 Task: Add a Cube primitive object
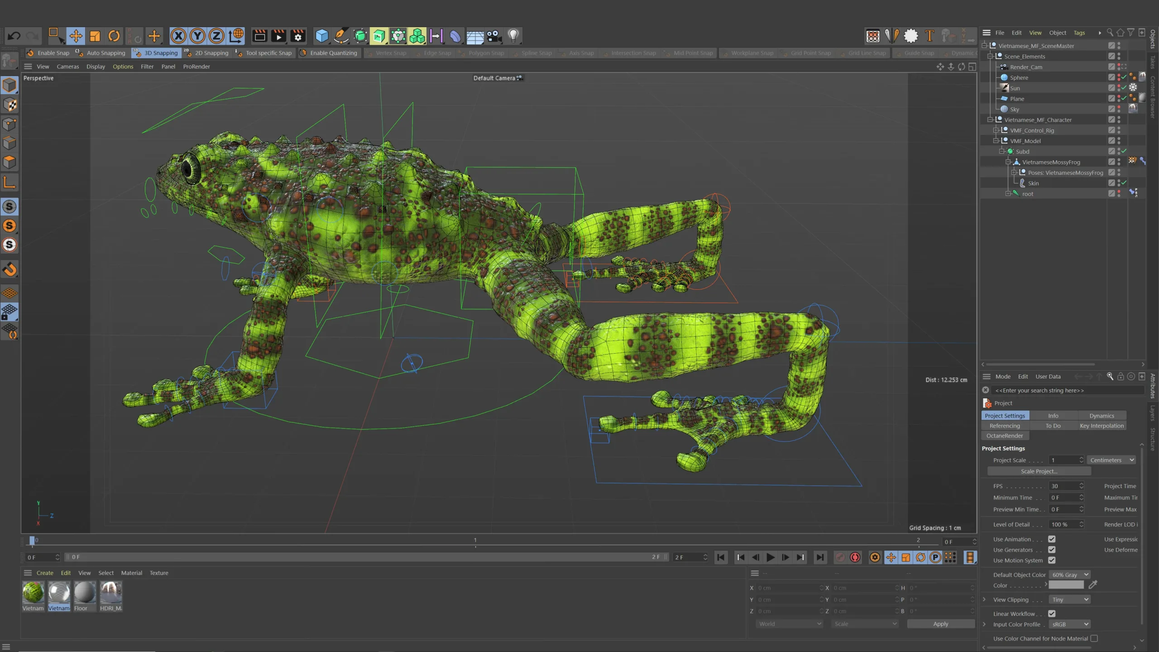click(322, 36)
